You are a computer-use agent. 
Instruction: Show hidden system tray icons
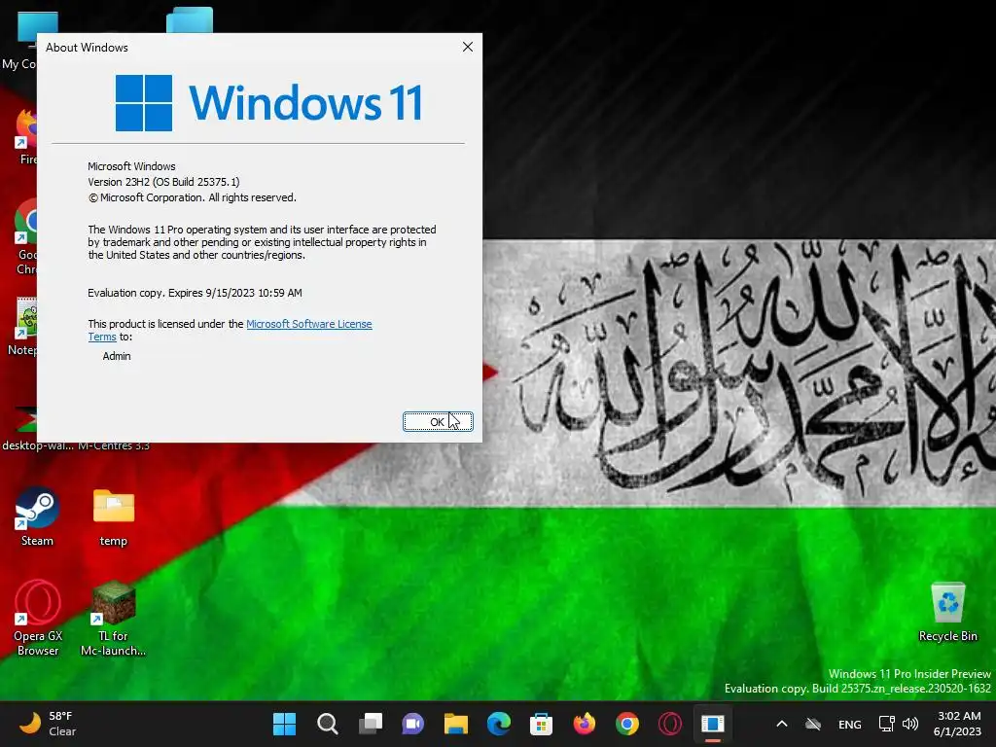(x=782, y=724)
